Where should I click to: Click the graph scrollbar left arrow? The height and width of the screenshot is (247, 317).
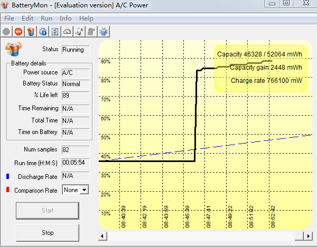click(102, 236)
